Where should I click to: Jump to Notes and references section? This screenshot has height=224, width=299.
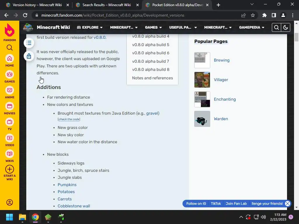[152, 78]
